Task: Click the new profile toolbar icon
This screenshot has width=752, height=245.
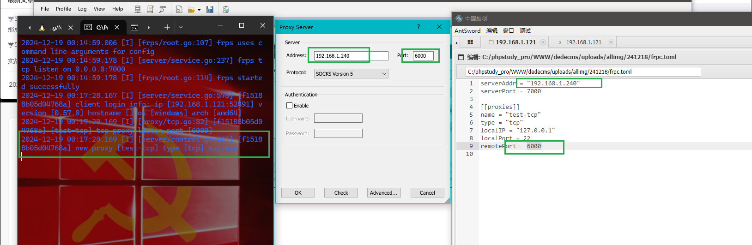Action: [x=179, y=9]
